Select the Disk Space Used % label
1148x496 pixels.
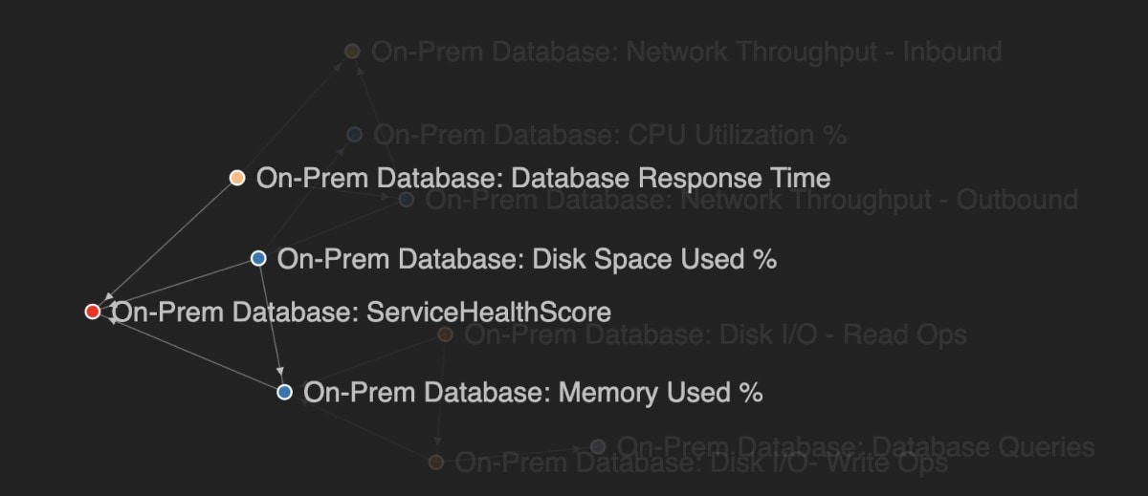(526, 259)
